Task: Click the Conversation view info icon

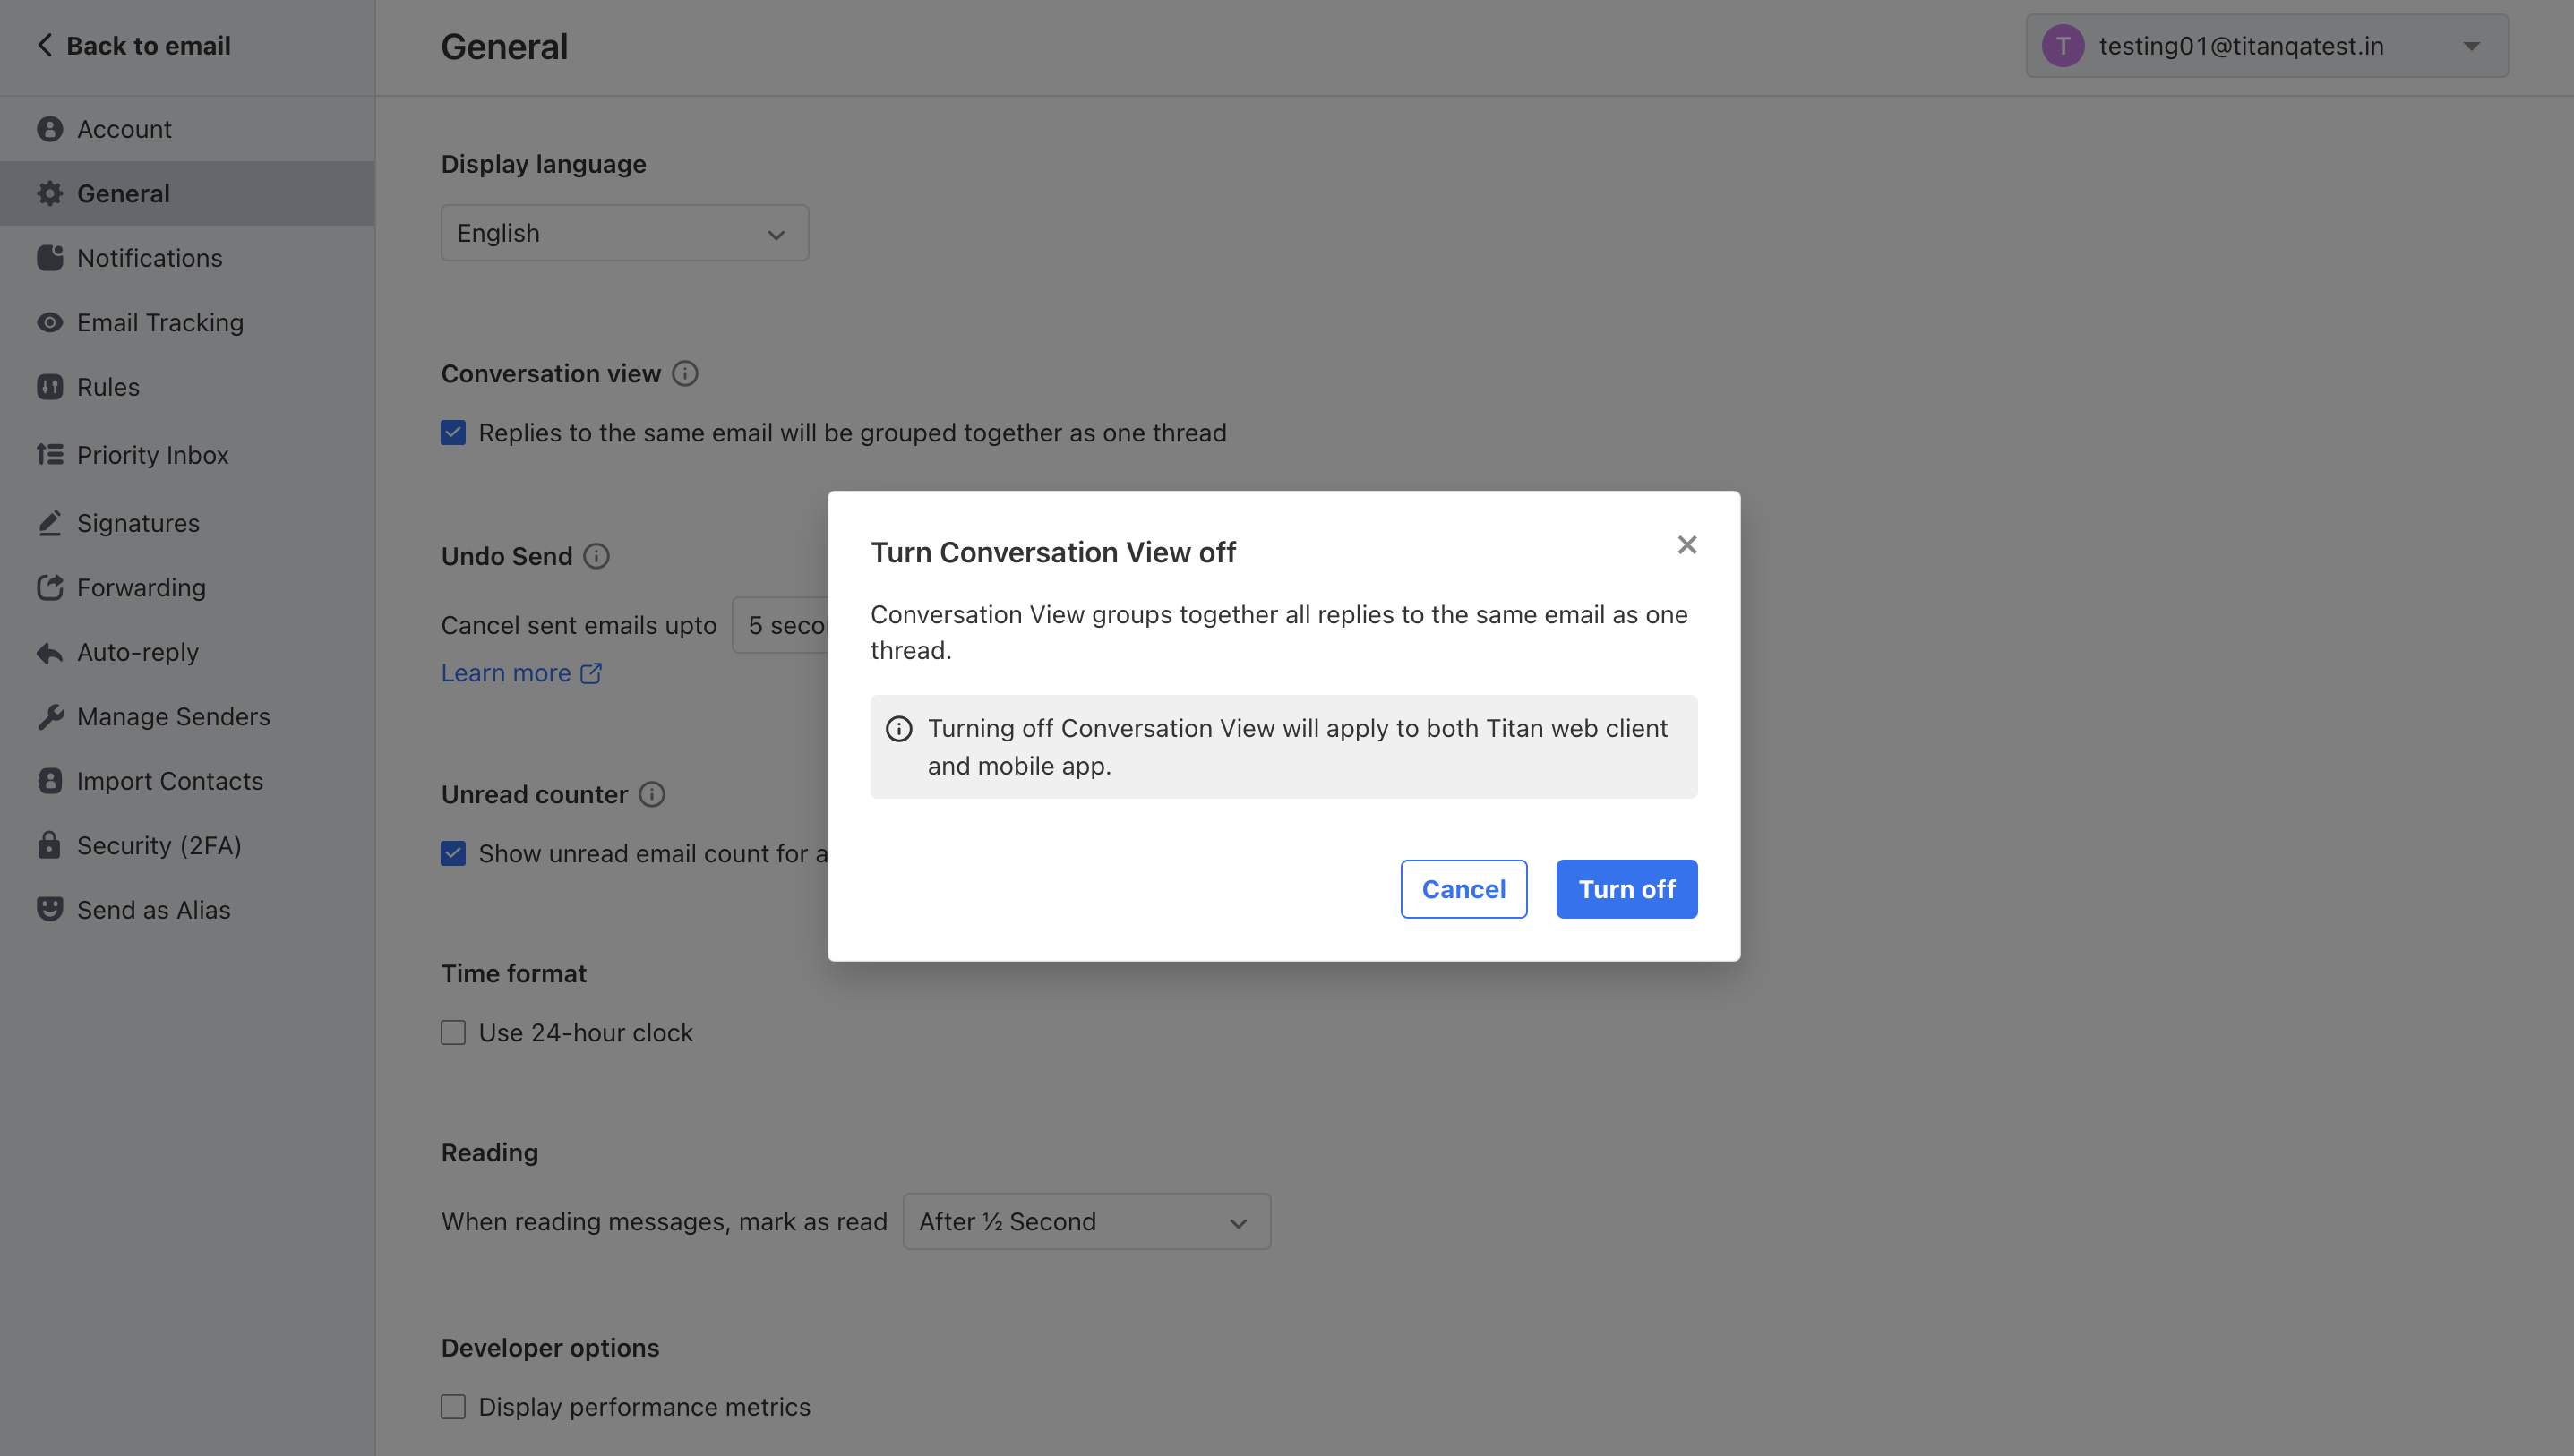Action: pos(685,373)
